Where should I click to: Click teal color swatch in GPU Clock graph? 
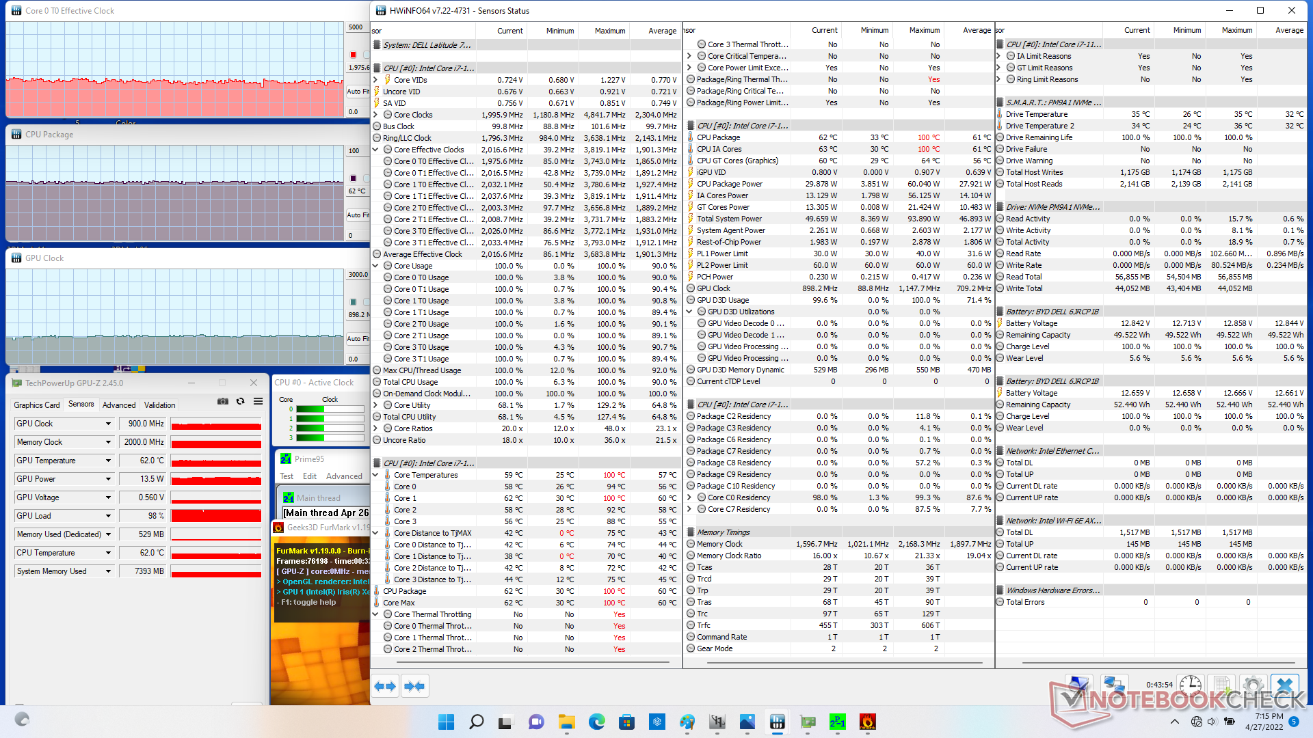[x=353, y=302]
